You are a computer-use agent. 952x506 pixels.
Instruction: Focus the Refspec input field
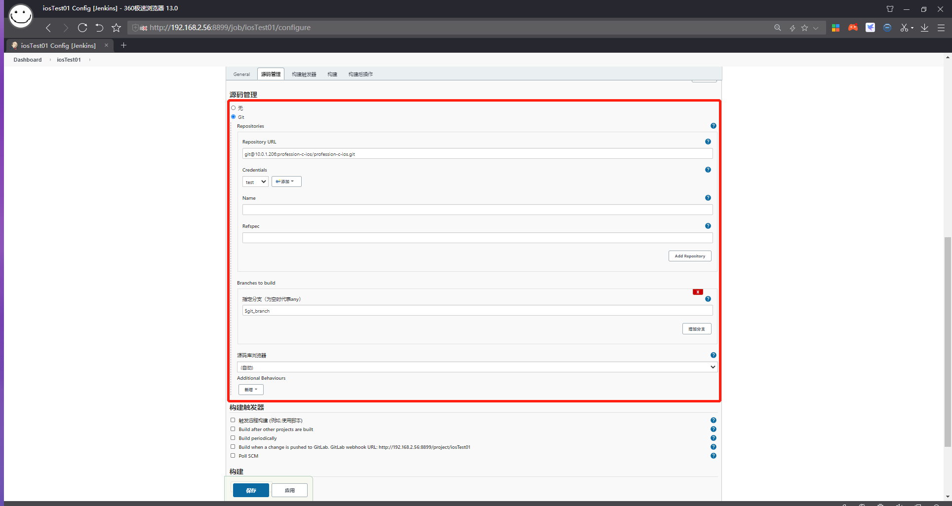pyautogui.click(x=477, y=238)
